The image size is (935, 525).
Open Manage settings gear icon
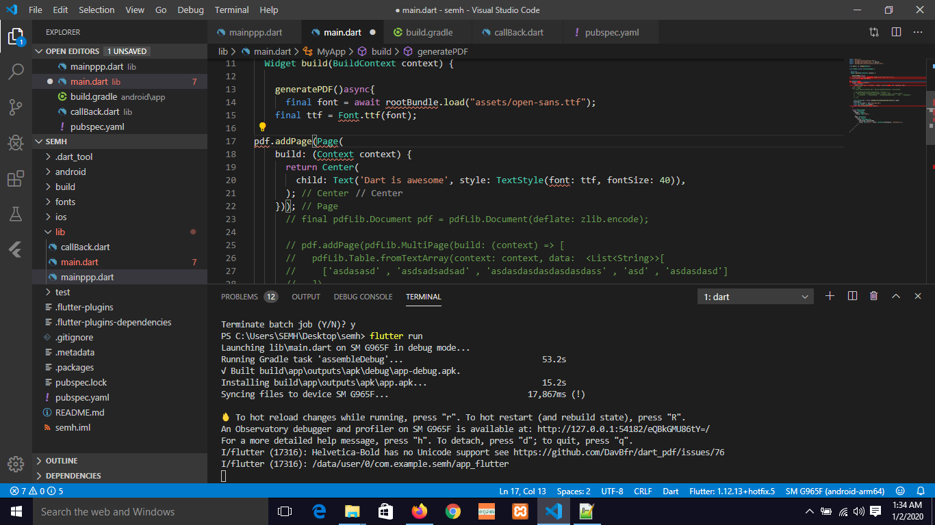click(16, 464)
